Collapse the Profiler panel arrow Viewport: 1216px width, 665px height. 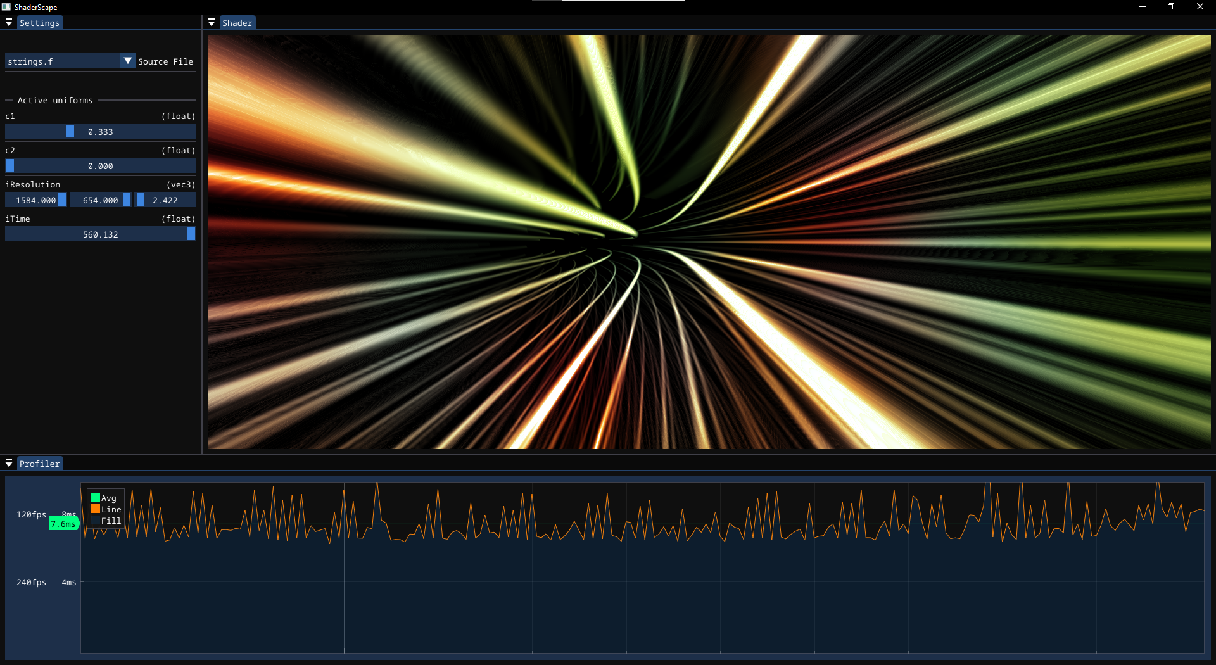pos(9,464)
